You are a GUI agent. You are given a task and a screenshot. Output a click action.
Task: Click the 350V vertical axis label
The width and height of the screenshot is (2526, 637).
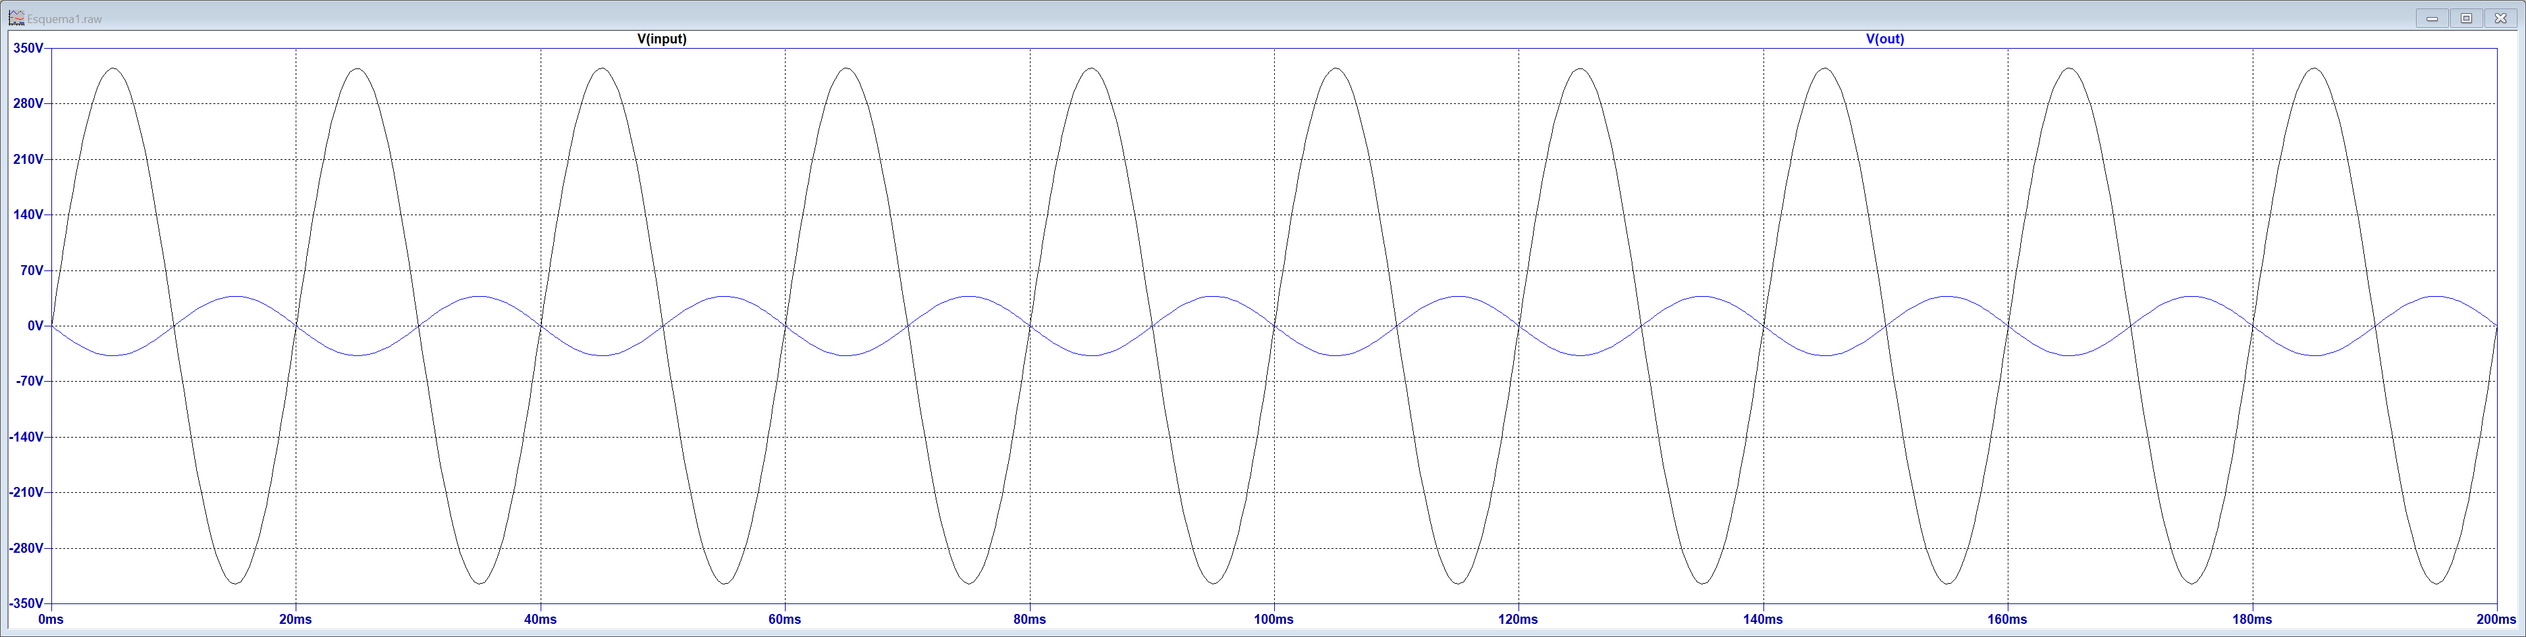tap(28, 48)
